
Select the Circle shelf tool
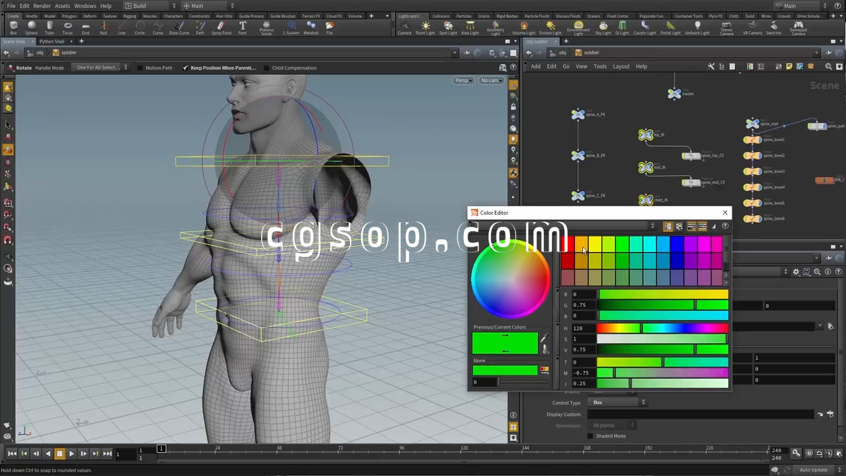[139, 28]
